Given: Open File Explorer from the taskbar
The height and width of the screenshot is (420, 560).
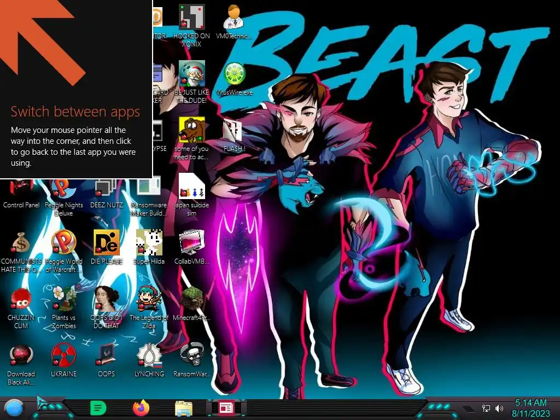Looking at the screenshot, I should (184, 409).
